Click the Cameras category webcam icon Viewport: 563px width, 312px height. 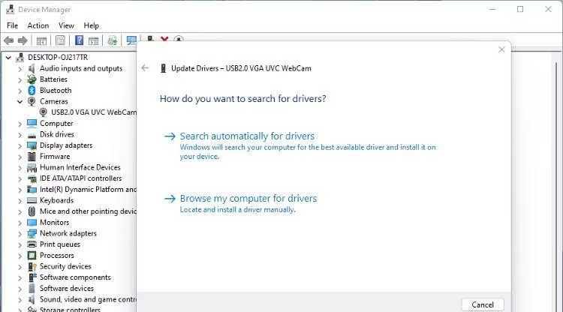click(32, 101)
